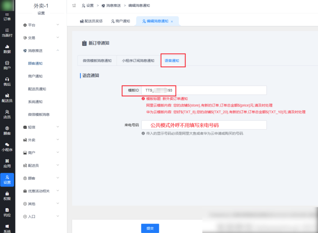Click the 坑位 sidebar icon
This screenshot has height=233, width=318.
[7, 212]
